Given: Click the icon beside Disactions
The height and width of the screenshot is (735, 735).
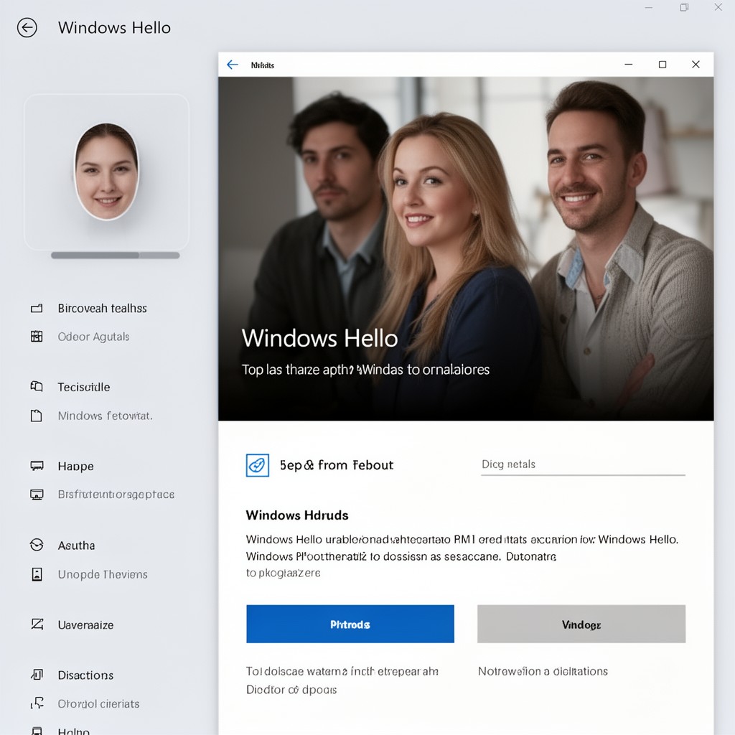Looking at the screenshot, I should click(x=37, y=675).
